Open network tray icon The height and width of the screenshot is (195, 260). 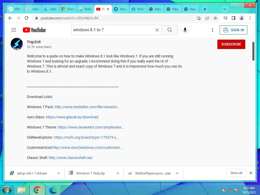click(x=230, y=190)
